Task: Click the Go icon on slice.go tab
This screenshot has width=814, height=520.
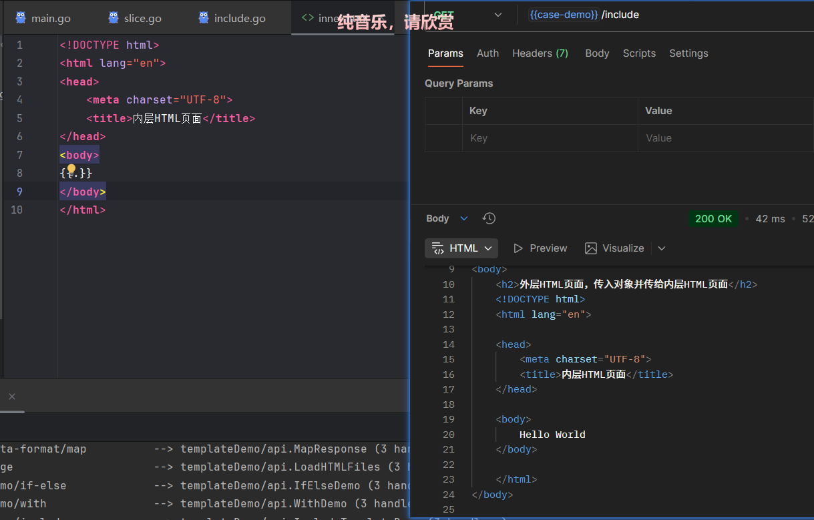Action: pyautogui.click(x=114, y=18)
